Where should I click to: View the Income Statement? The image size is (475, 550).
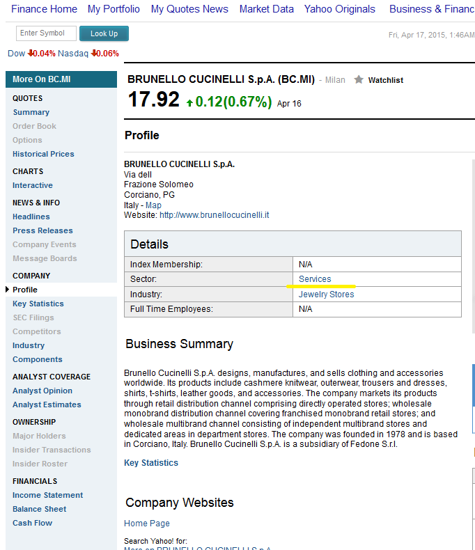48,495
